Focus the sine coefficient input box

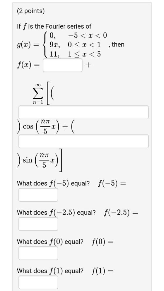click(x=83, y=141)
